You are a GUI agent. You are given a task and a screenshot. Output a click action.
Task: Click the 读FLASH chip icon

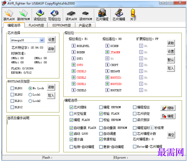[x=71, y=15]
